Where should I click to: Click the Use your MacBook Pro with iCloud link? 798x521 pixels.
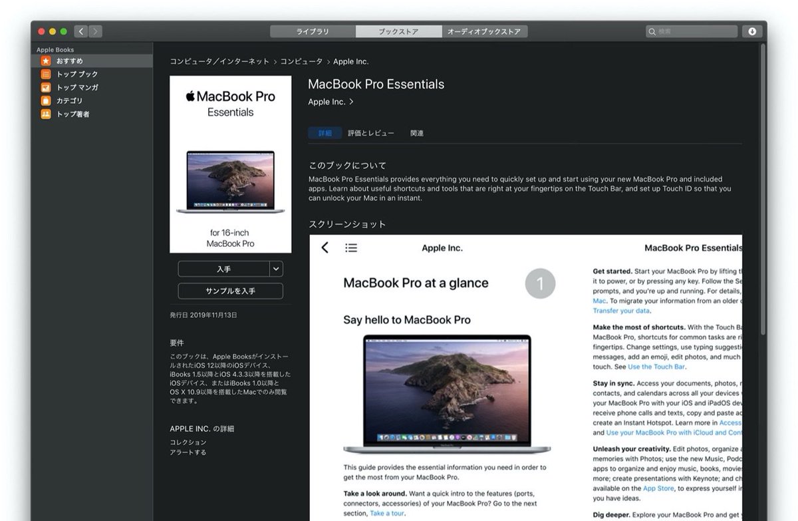[674, 433]
